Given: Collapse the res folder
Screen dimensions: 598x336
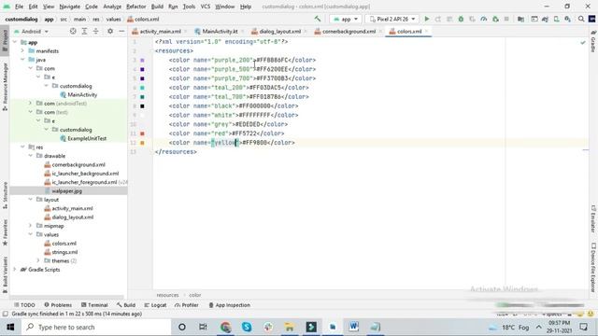Looking at the screenshot, I should pos(22,147).
